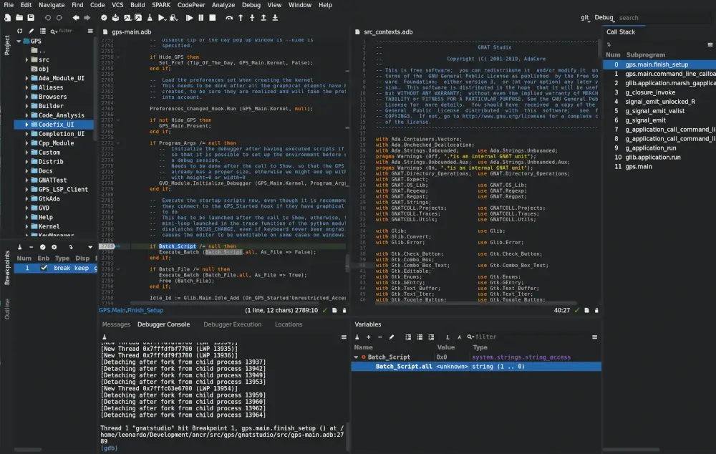The height and width of the screenshot is (454, 716).
Task: Open the SPARK menu
Action: pyautogui.click(x=161, y=5)
